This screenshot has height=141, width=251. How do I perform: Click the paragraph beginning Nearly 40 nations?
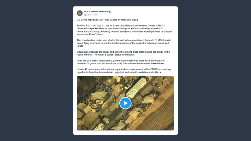click(124, 71)
